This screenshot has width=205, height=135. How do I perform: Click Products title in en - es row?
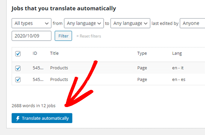[x=59, y=79]
